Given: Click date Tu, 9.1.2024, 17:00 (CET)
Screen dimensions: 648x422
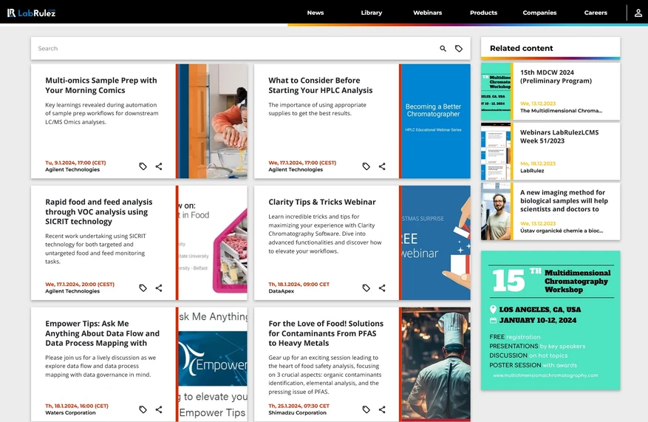Looking at the screenshot, I should pyautogui.click(x=75, y=163).
